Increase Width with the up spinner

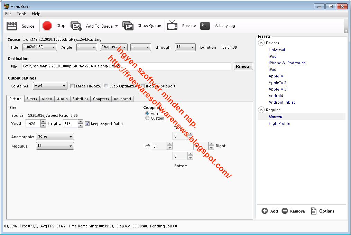click(x=43, y=122)
